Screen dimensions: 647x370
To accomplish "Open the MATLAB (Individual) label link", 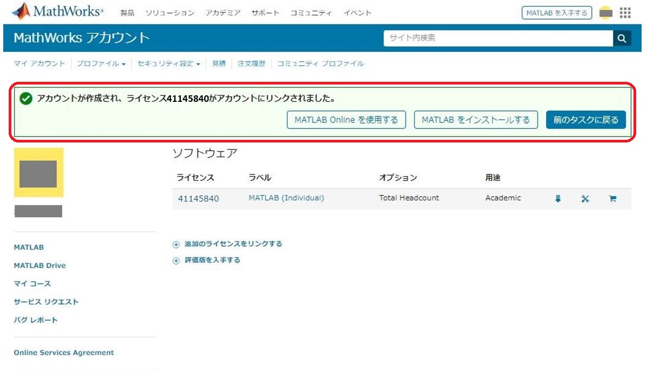I will click(x=286, y=198).
